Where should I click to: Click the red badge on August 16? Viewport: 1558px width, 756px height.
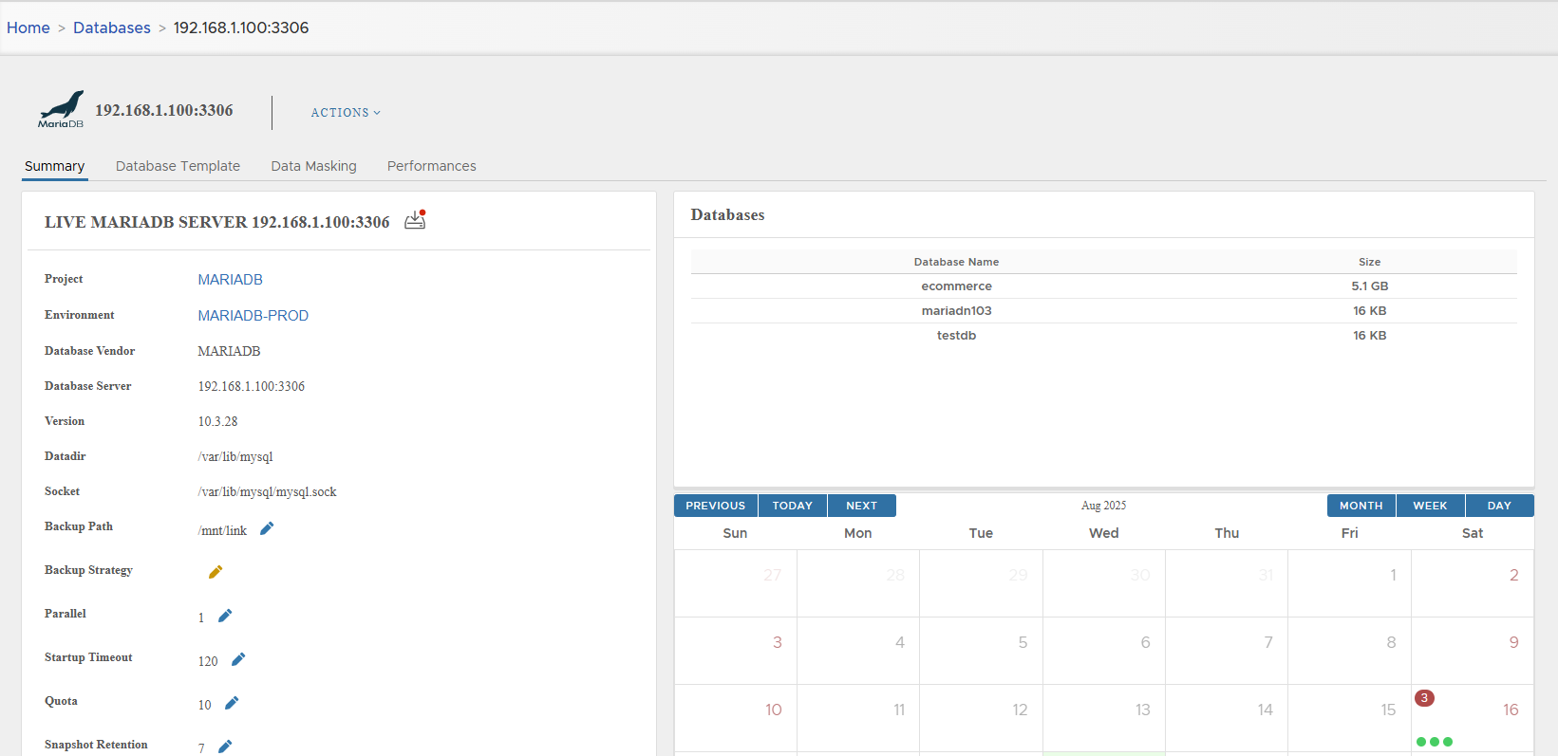[1424, 698]
